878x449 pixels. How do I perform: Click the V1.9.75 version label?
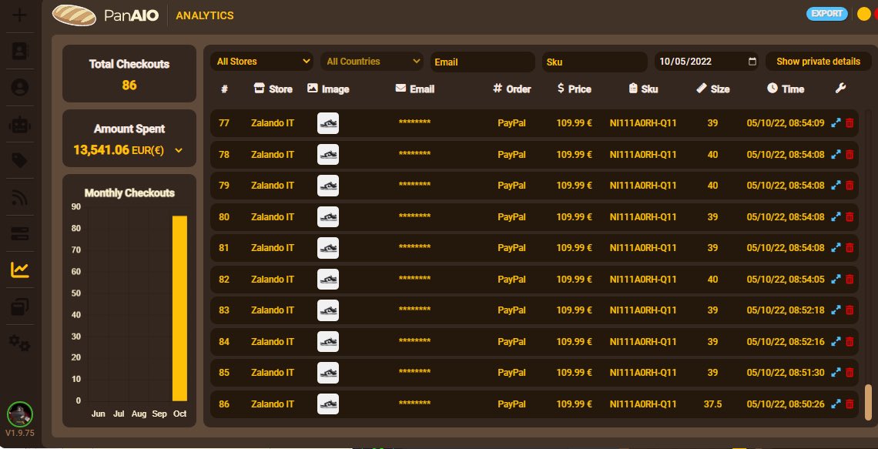pyautogui.click(x=20, y=434)
